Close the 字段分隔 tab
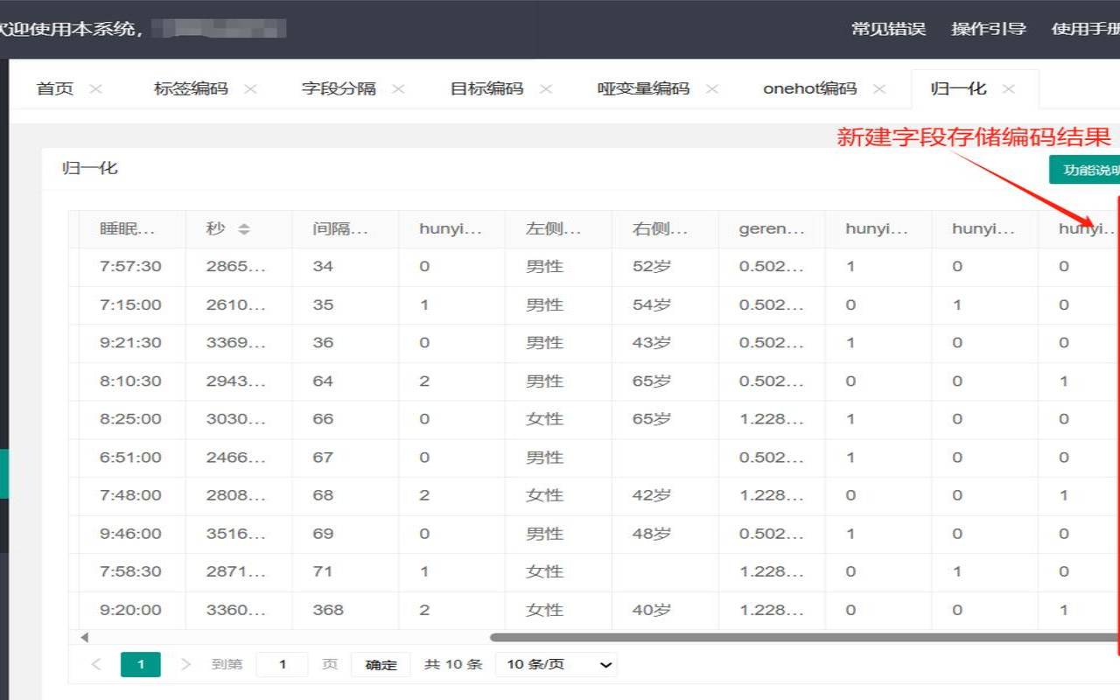 398,88
